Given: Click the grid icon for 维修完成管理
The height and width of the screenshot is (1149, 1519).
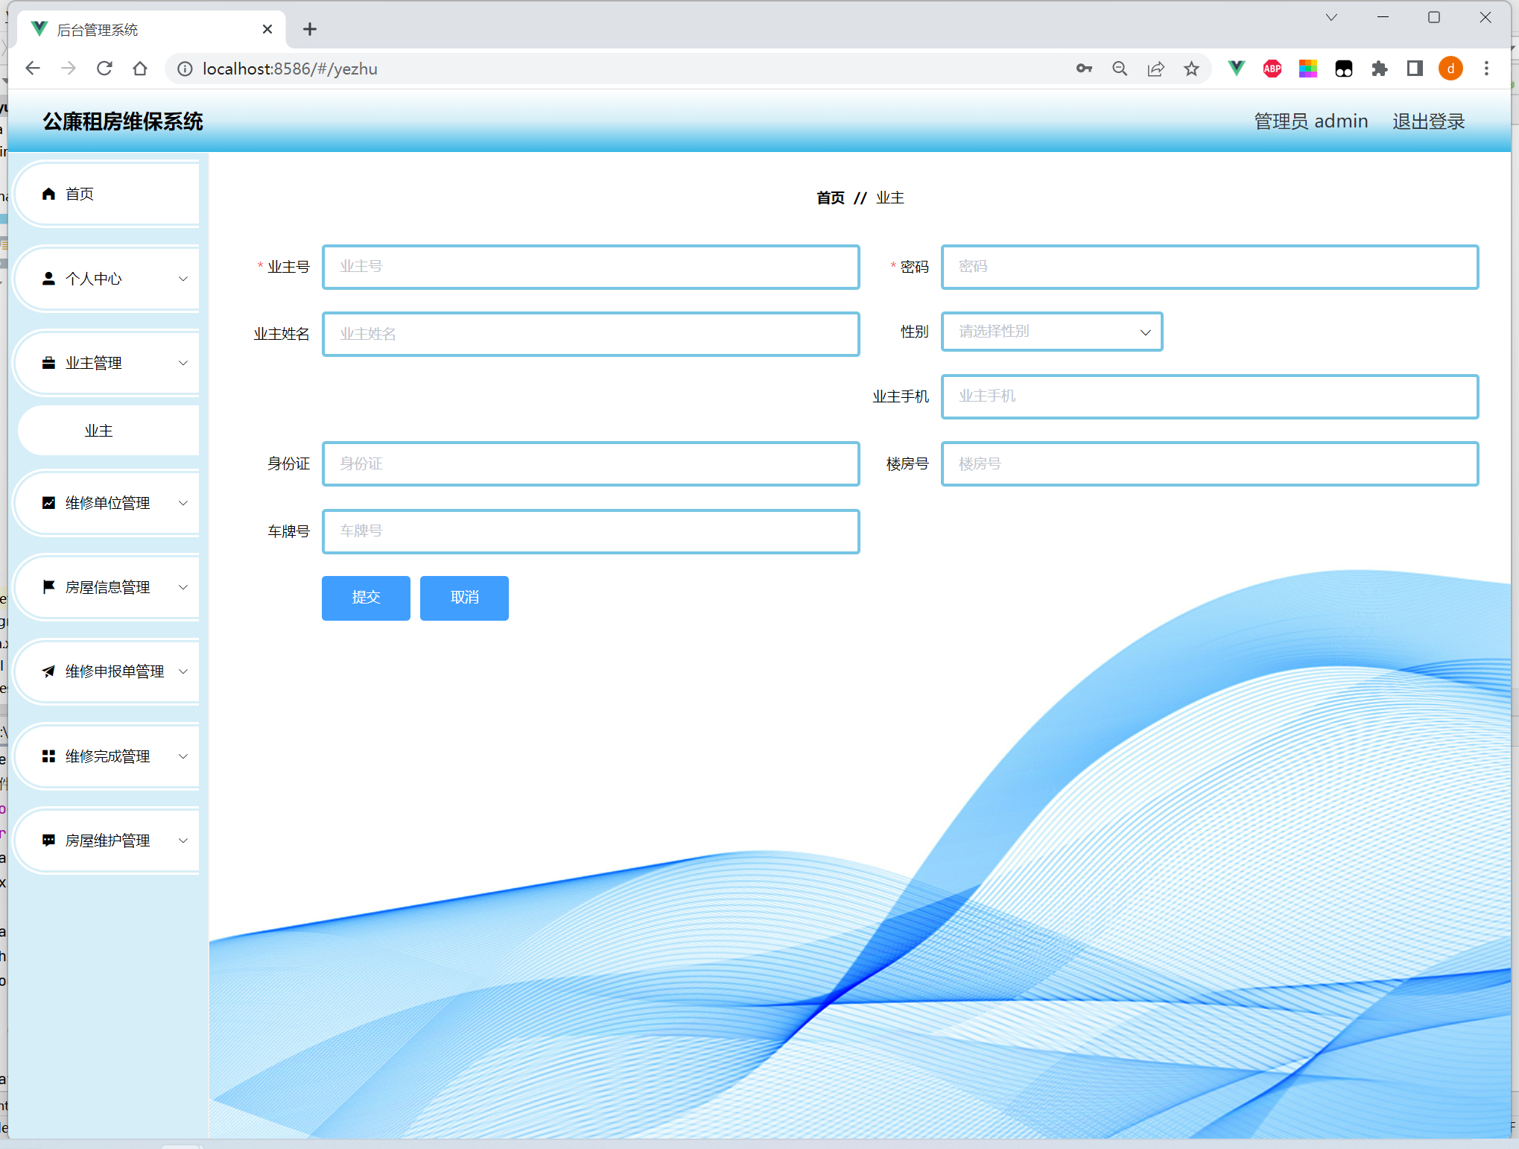Looking at the screenshot, I should click(x=49, y=756).
